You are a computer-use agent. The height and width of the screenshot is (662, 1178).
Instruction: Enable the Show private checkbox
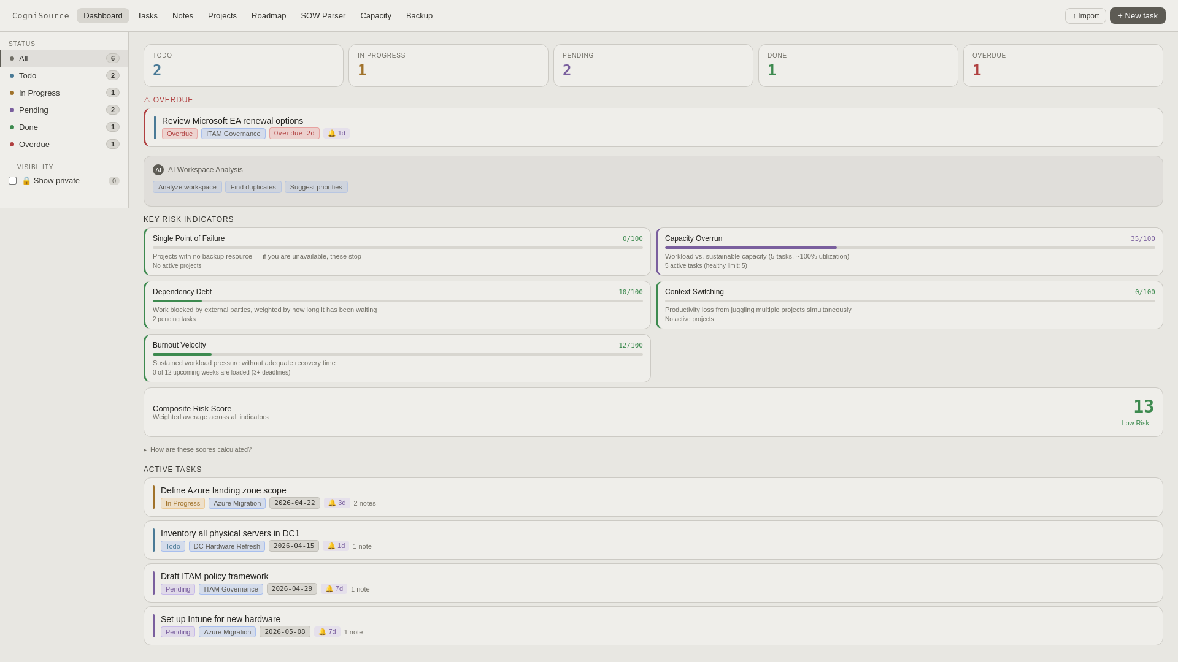coord(13,181)
